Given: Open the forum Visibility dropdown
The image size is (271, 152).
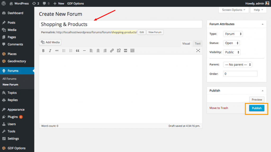Looking at the screenshot, I should (232, 52).
